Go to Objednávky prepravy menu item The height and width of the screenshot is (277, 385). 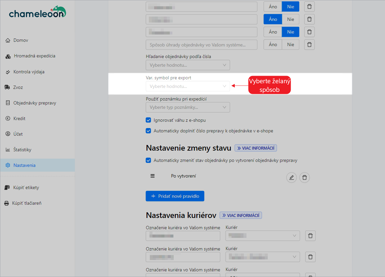click(x=35, y=103)
